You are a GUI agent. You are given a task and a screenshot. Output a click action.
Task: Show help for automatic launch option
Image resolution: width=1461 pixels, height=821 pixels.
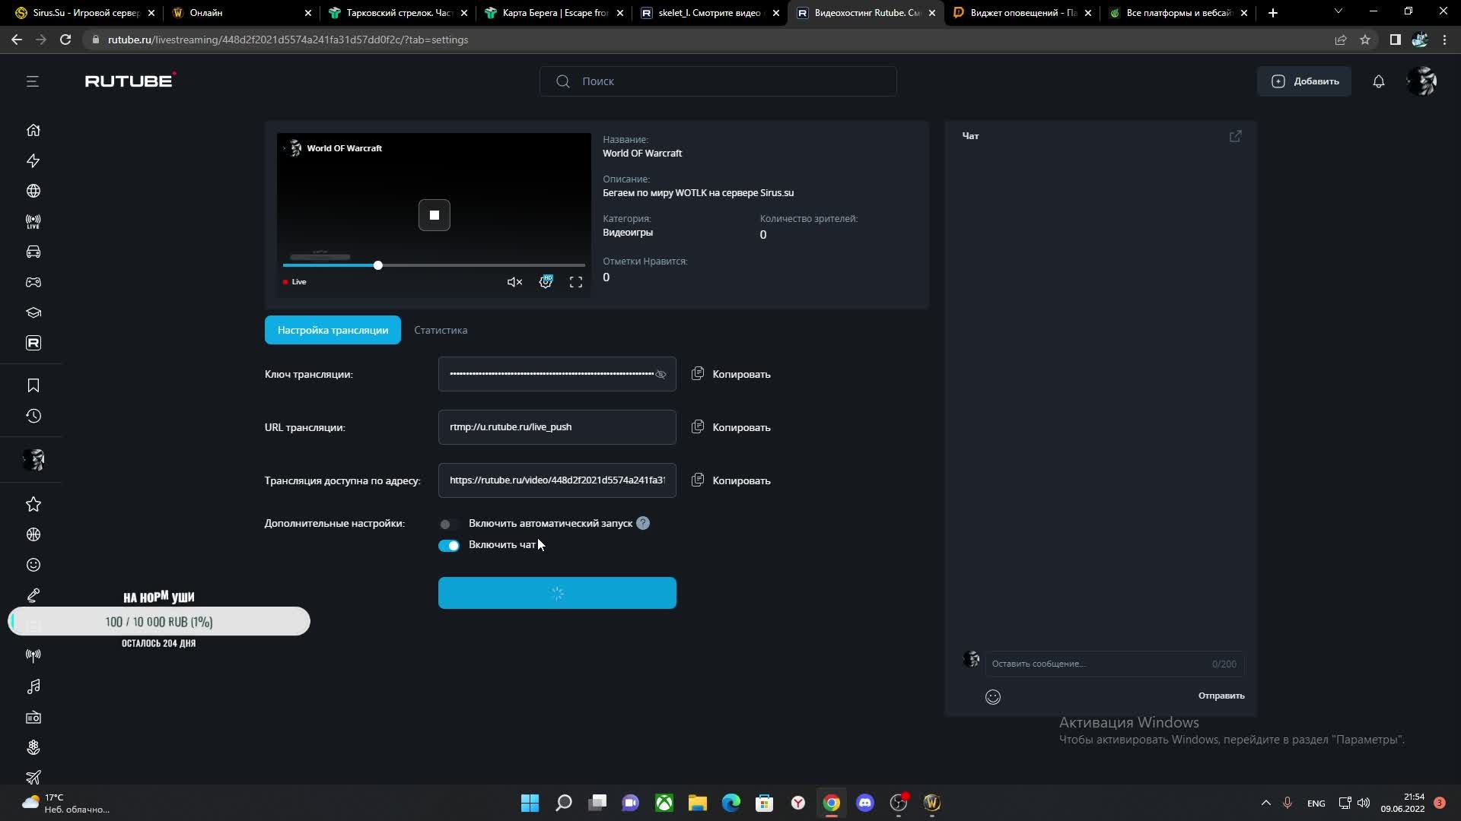643,523
